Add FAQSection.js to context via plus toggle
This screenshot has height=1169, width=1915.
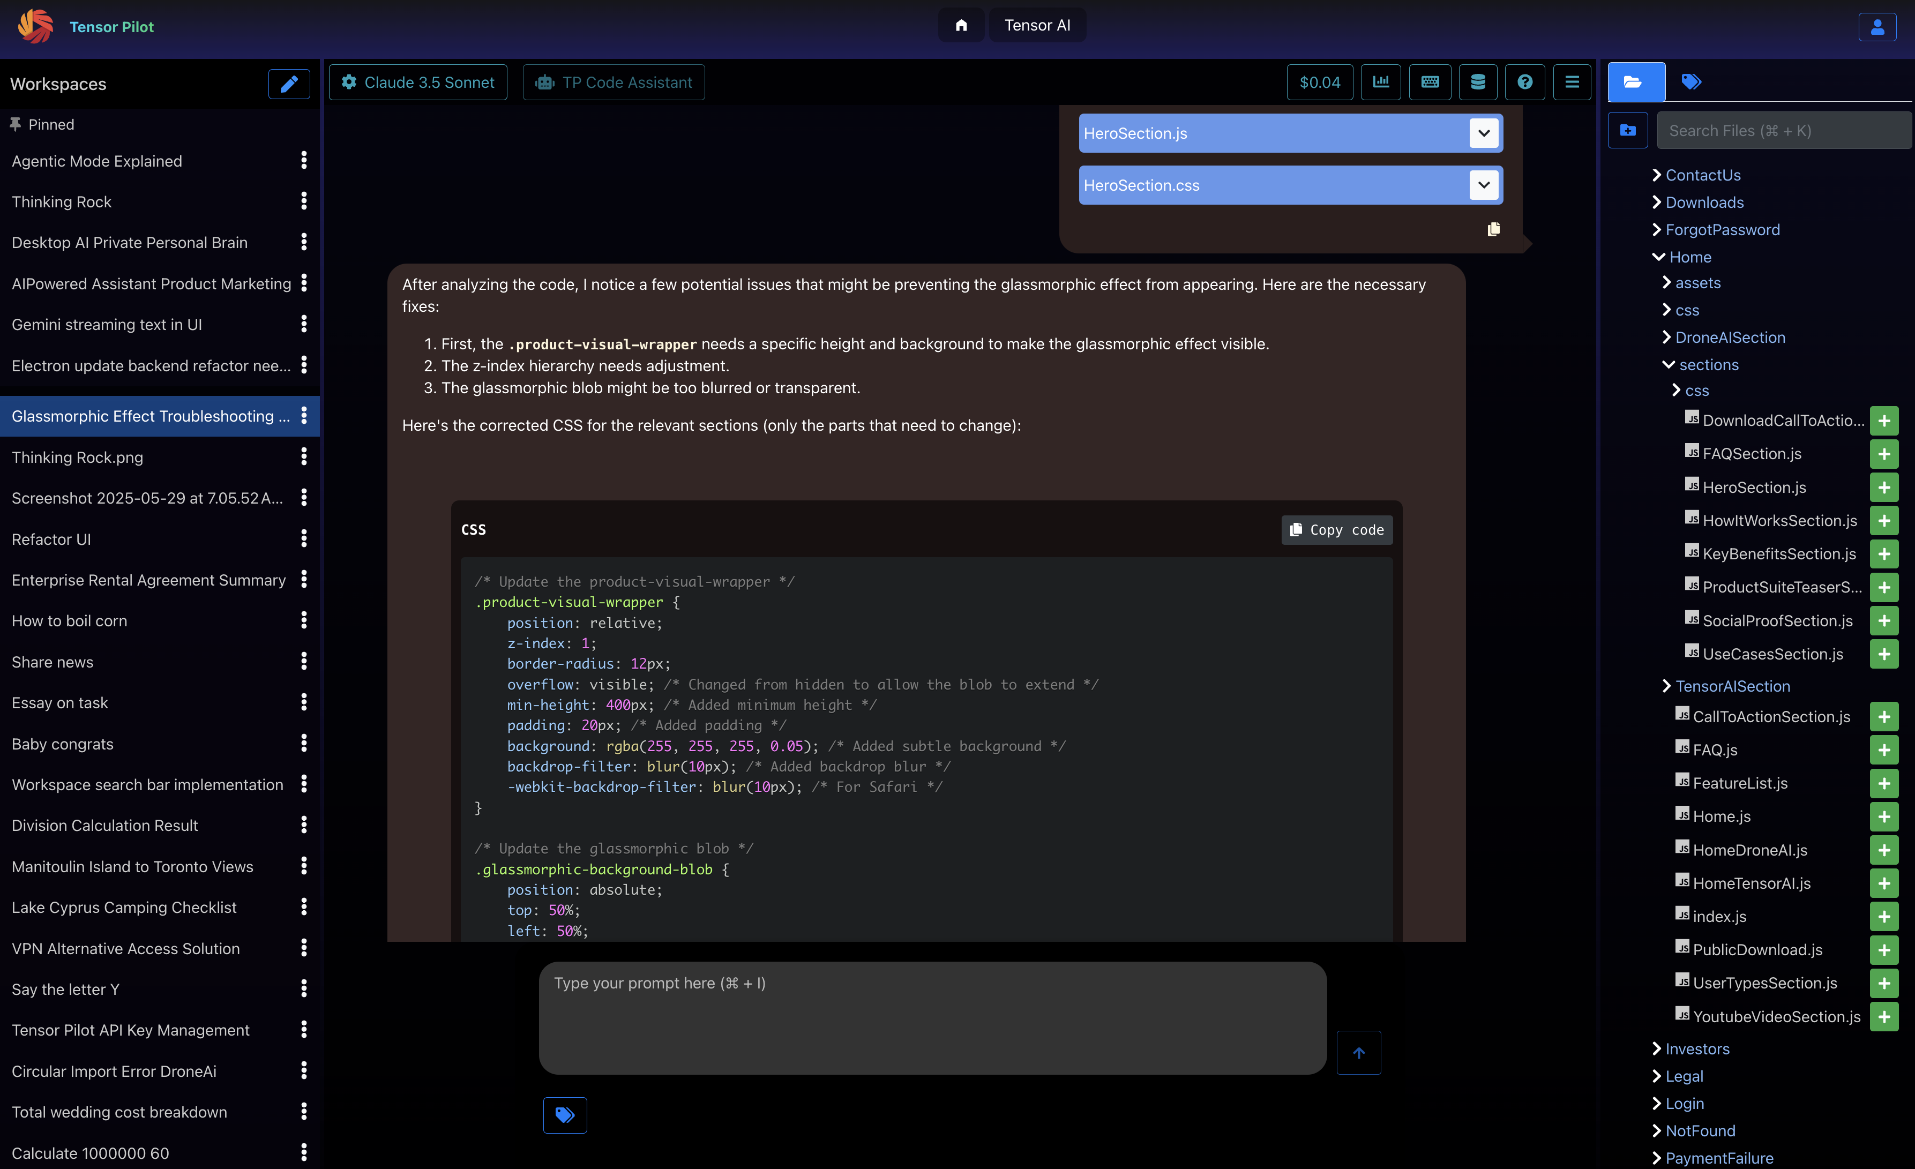tap(1884, 454)
